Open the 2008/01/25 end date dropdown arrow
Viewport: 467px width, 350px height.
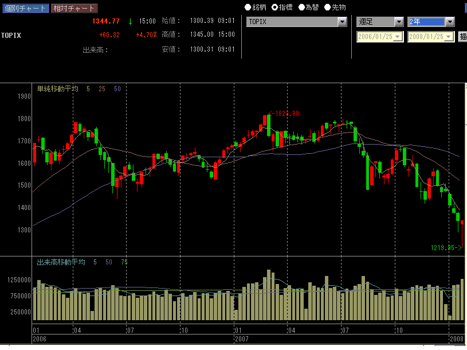[x=449, y=37]
